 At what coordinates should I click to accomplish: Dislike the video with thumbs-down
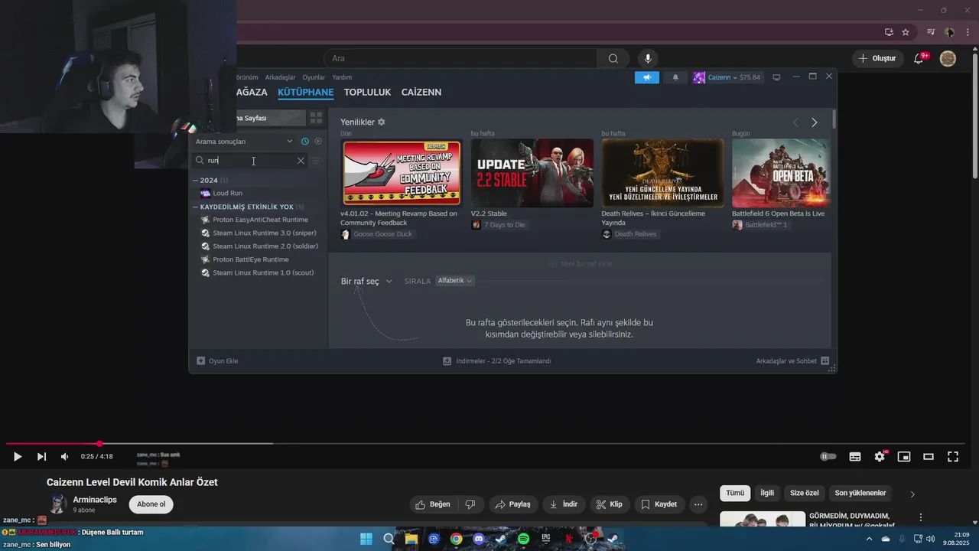[x=470, y=504]
